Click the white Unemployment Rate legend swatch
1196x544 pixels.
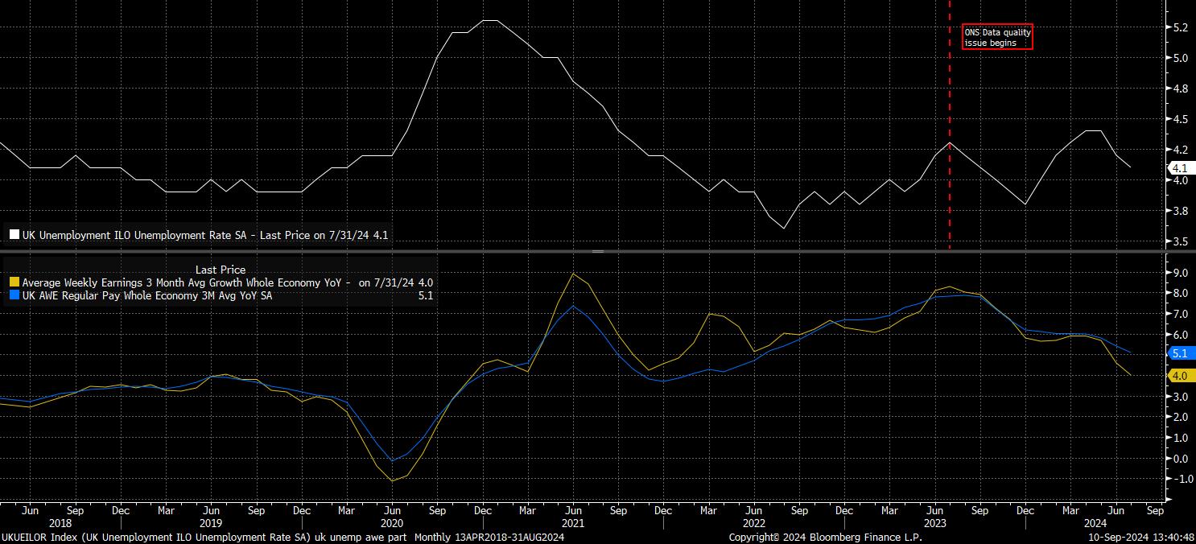[14, 235]
